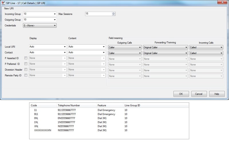Enable the P Preferred ID checkbox

[x=26, y=64]
